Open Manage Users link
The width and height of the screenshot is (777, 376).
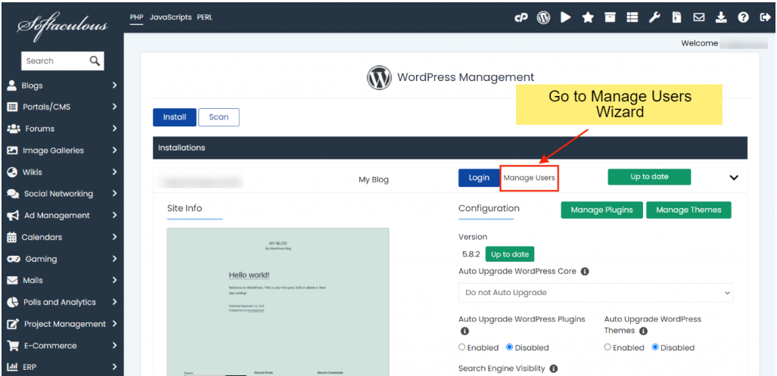coord(530,178)
